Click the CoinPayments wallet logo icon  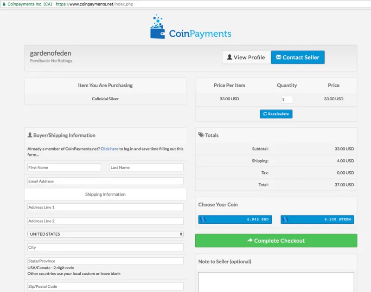[x=158, y=27]
